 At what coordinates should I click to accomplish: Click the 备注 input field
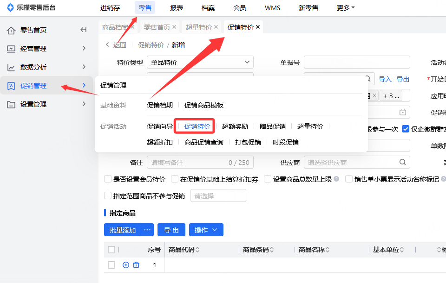click(x=200, y=162)
